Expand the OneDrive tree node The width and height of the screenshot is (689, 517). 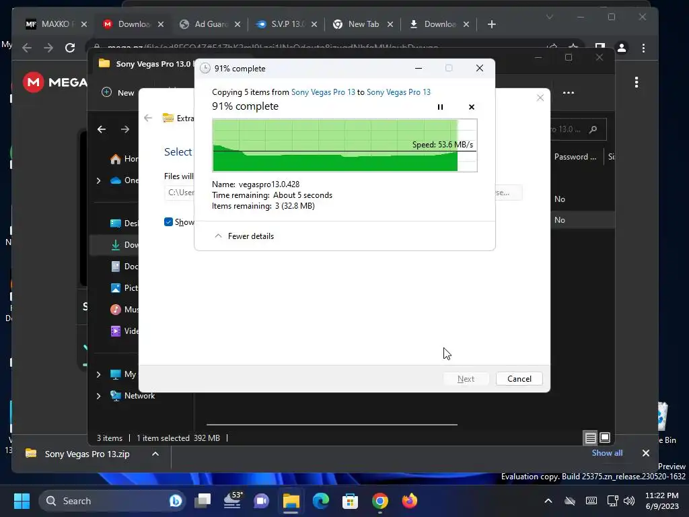(x=98, y=180)
